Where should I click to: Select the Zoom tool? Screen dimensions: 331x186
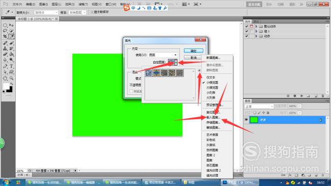[x=12, y=78]
